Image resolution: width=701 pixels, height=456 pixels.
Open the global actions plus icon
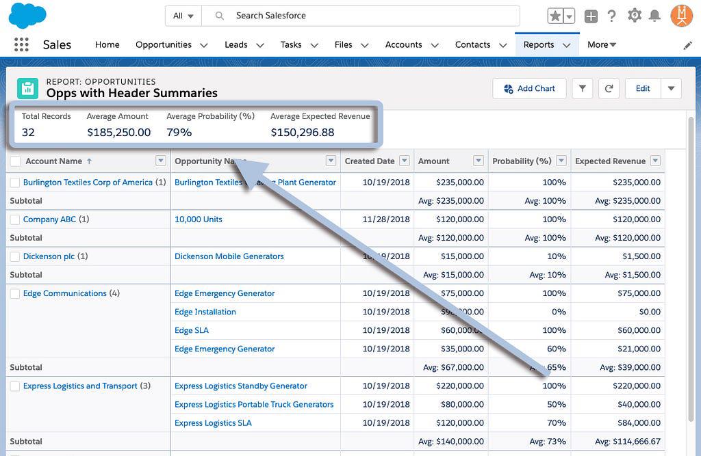tap(591, 16)
